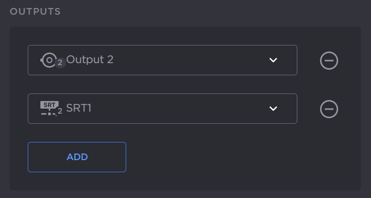
Task: Click the gray SRT tag in the stream icon
Action: click(x=49, y=105)
